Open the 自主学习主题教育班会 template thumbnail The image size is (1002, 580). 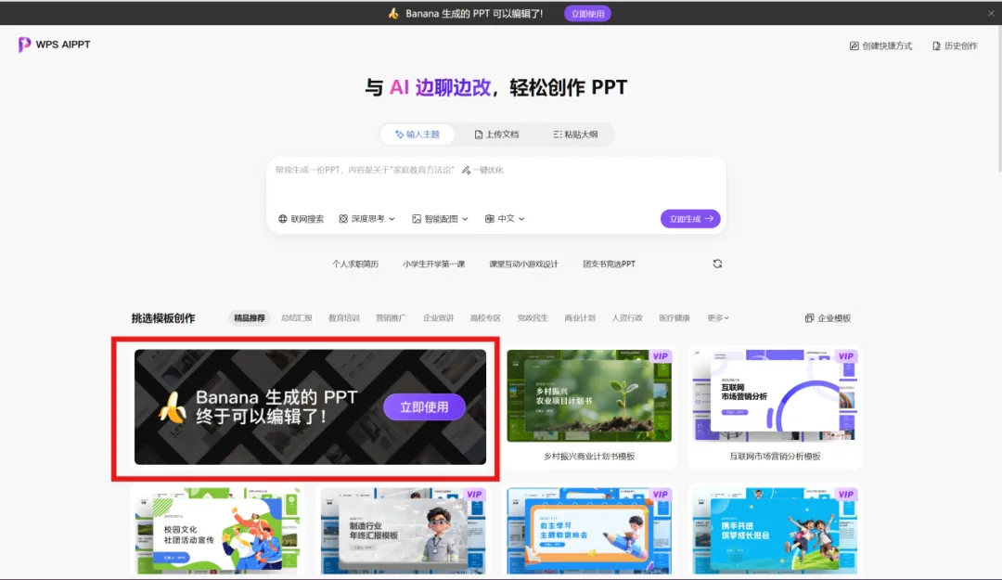[x=589, y=532]
